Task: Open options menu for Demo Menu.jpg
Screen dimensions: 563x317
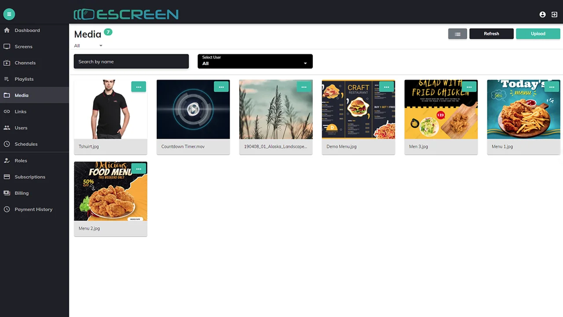Action: pyautogui.click(x=387, y=87)
